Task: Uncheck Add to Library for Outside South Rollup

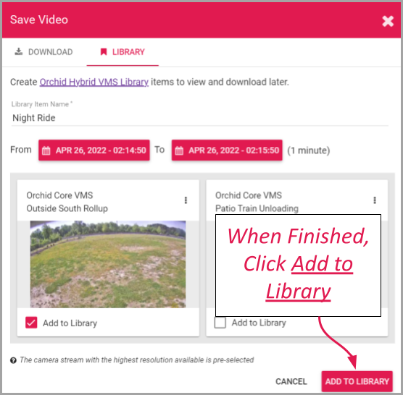Action: click(x=31, y=323)
